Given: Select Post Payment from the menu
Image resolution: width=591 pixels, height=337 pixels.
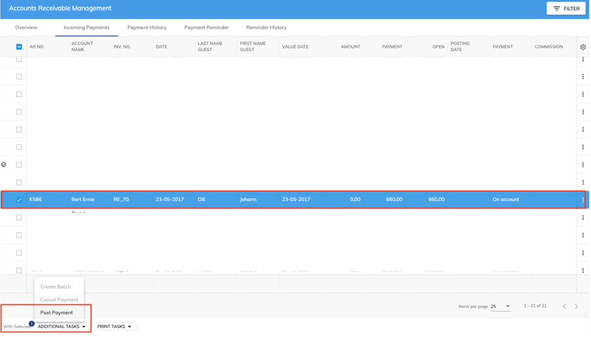Looking at the screenshot, I should 56,313.
